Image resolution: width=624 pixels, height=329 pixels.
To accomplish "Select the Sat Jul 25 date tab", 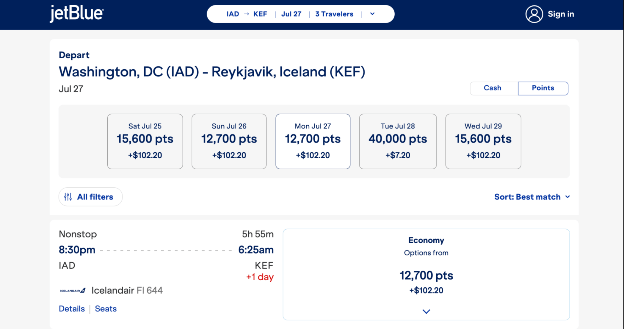I will (x=145, y=141).
